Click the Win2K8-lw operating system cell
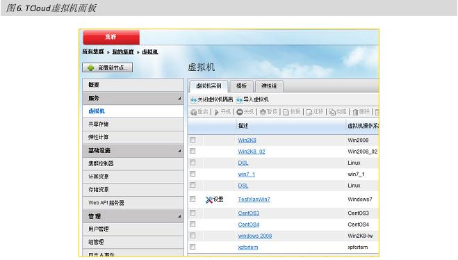 click(360, 236)
